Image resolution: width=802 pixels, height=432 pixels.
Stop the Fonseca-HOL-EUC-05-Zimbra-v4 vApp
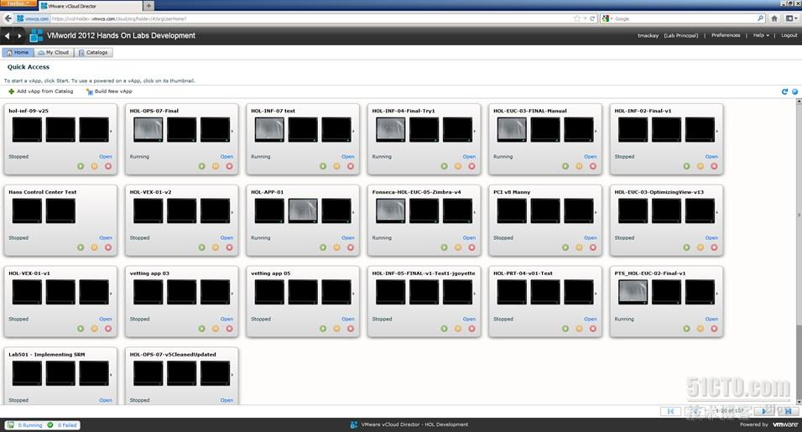pyautogui.click(x=471, y=247)
